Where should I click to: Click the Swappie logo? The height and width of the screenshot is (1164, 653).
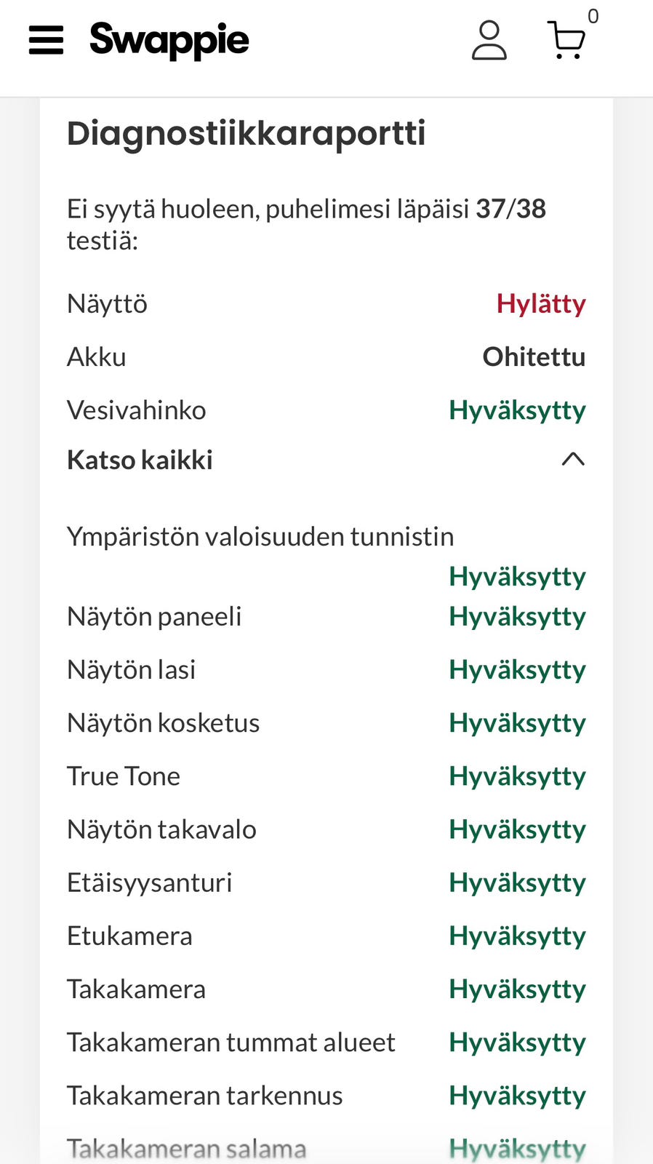[169, 40]
